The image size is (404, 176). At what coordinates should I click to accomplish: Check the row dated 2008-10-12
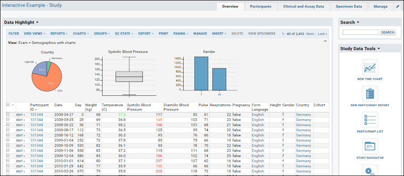click(x=8, y=135)
